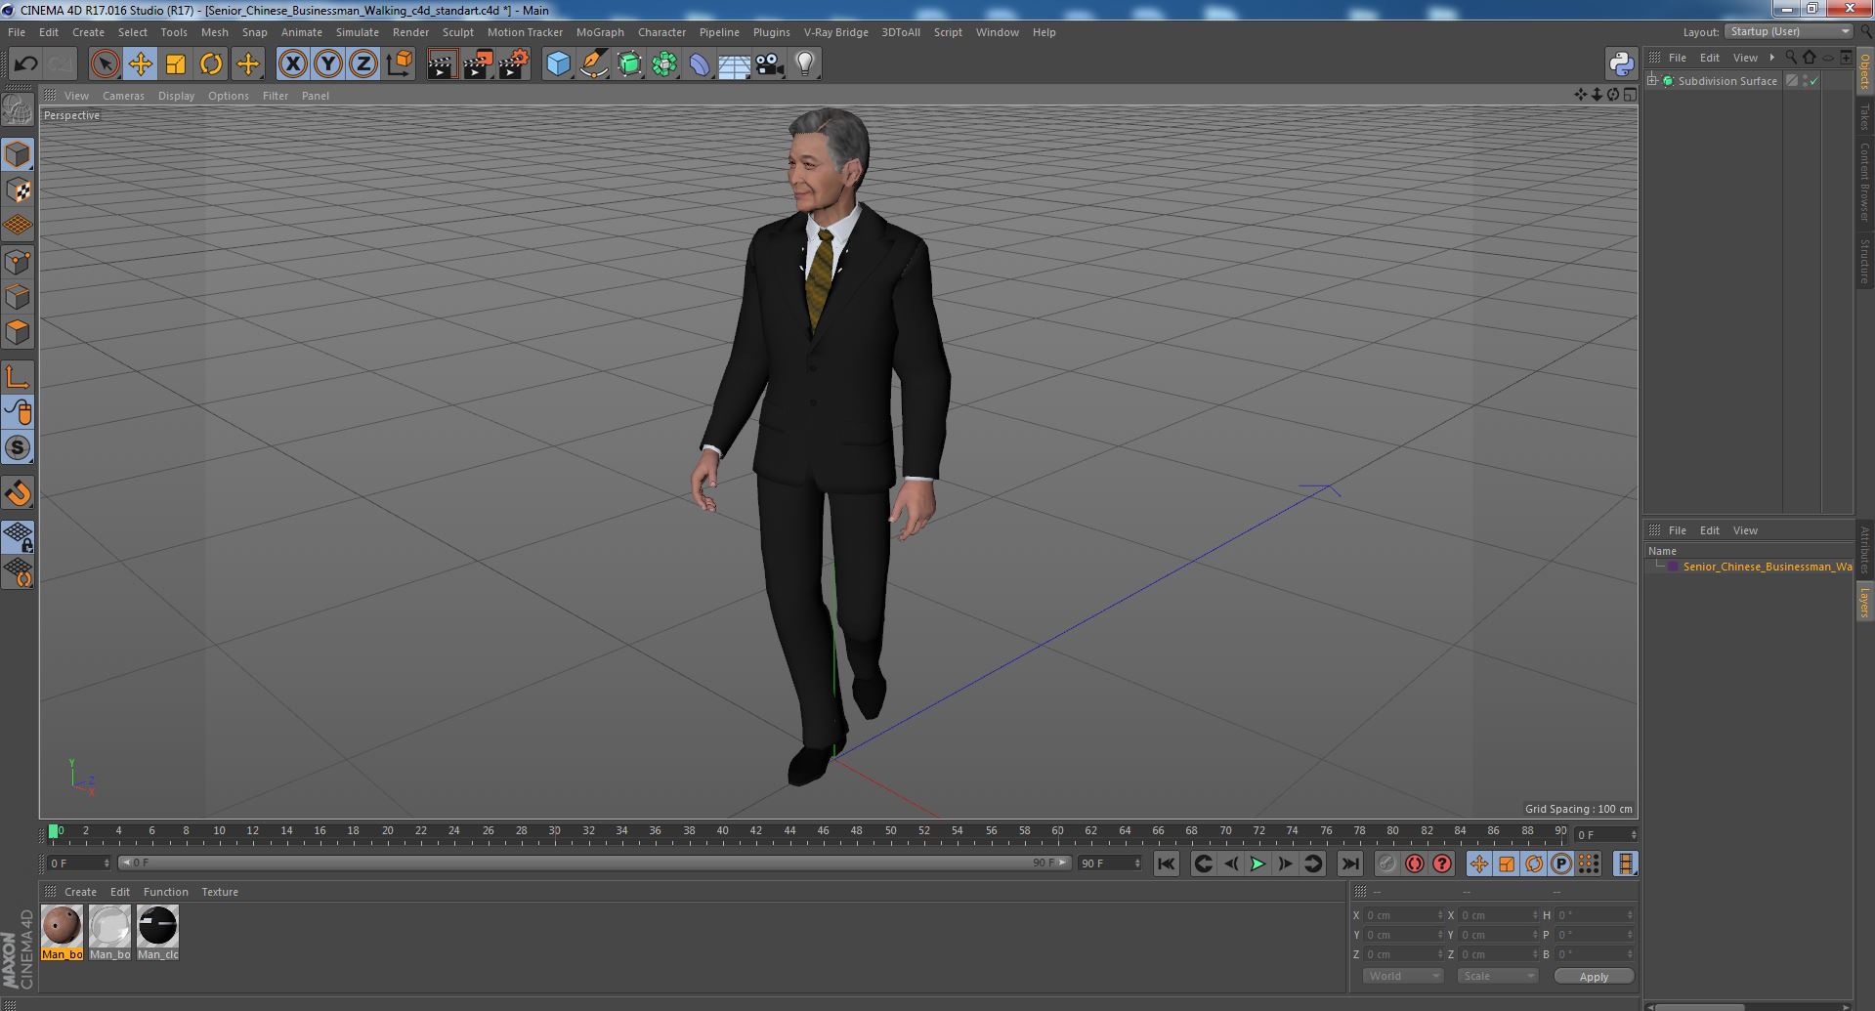
Task: Add a Cube primitive object
Action: coord(558,64)
